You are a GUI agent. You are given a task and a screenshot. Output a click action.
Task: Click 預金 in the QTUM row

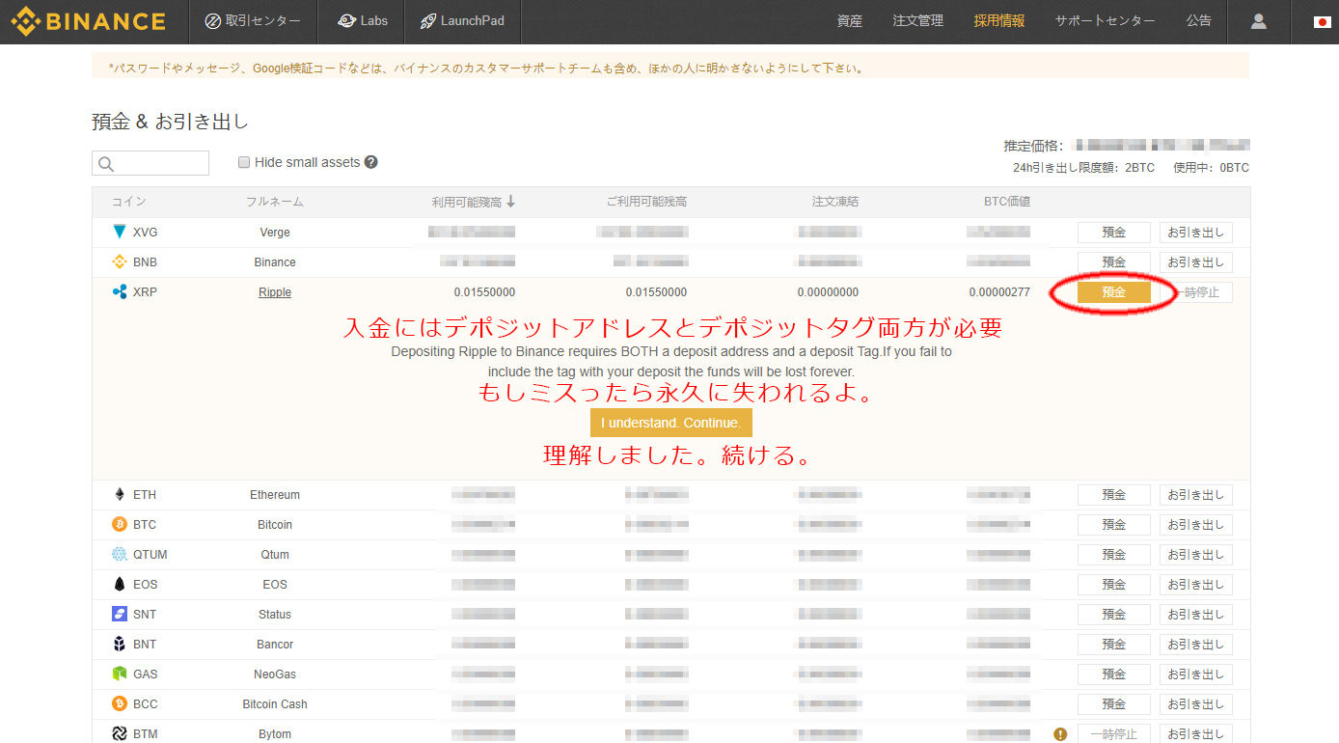click(x=1114, y=554)
